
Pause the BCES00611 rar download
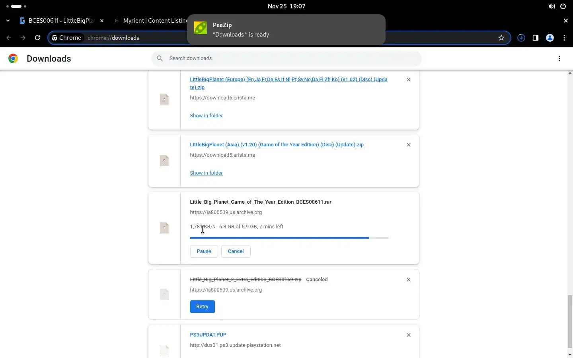coord(204,251)
